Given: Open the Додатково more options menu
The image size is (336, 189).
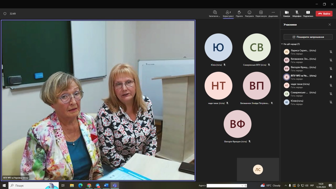Looking at the screenshot, I should pyautogui.click(x=273, y=13).
